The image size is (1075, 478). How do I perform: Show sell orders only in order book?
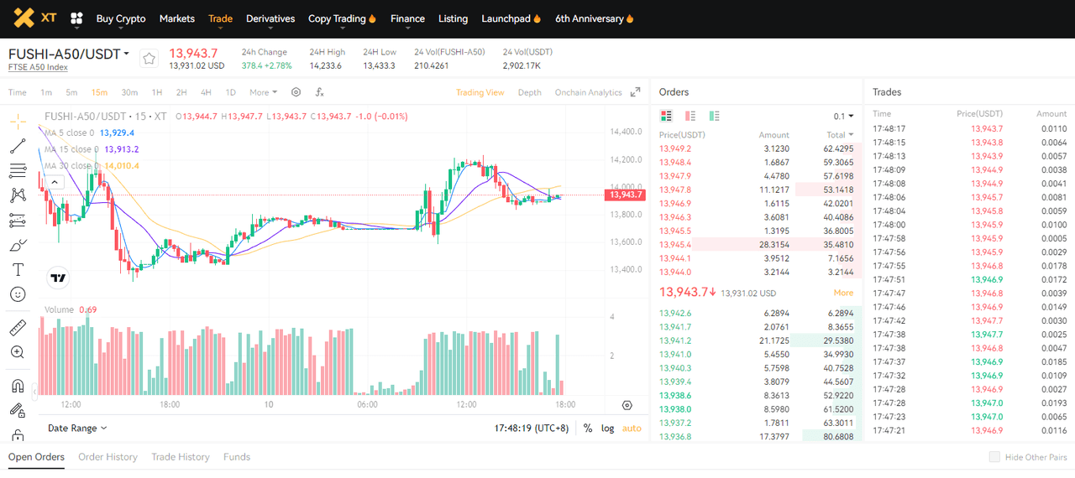[x=690, y=117]
